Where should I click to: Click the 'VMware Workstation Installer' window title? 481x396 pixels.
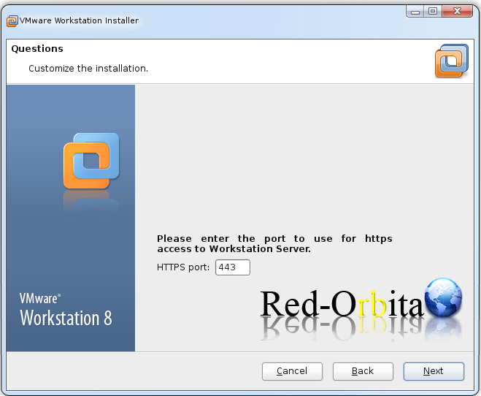point(79,20)
